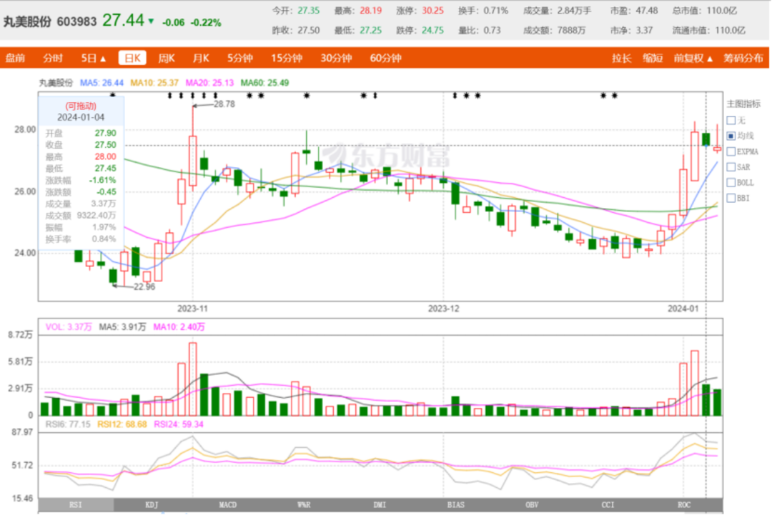Screen dimensions: 772x515
Task: Switch to 周K weekly chart
Action: [167, 58]
